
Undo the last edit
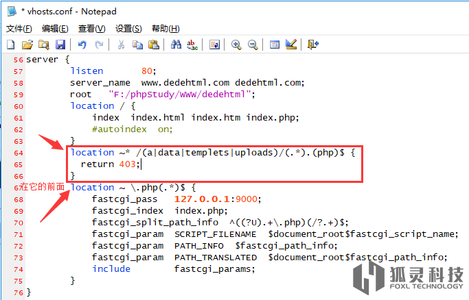point(82,45)
